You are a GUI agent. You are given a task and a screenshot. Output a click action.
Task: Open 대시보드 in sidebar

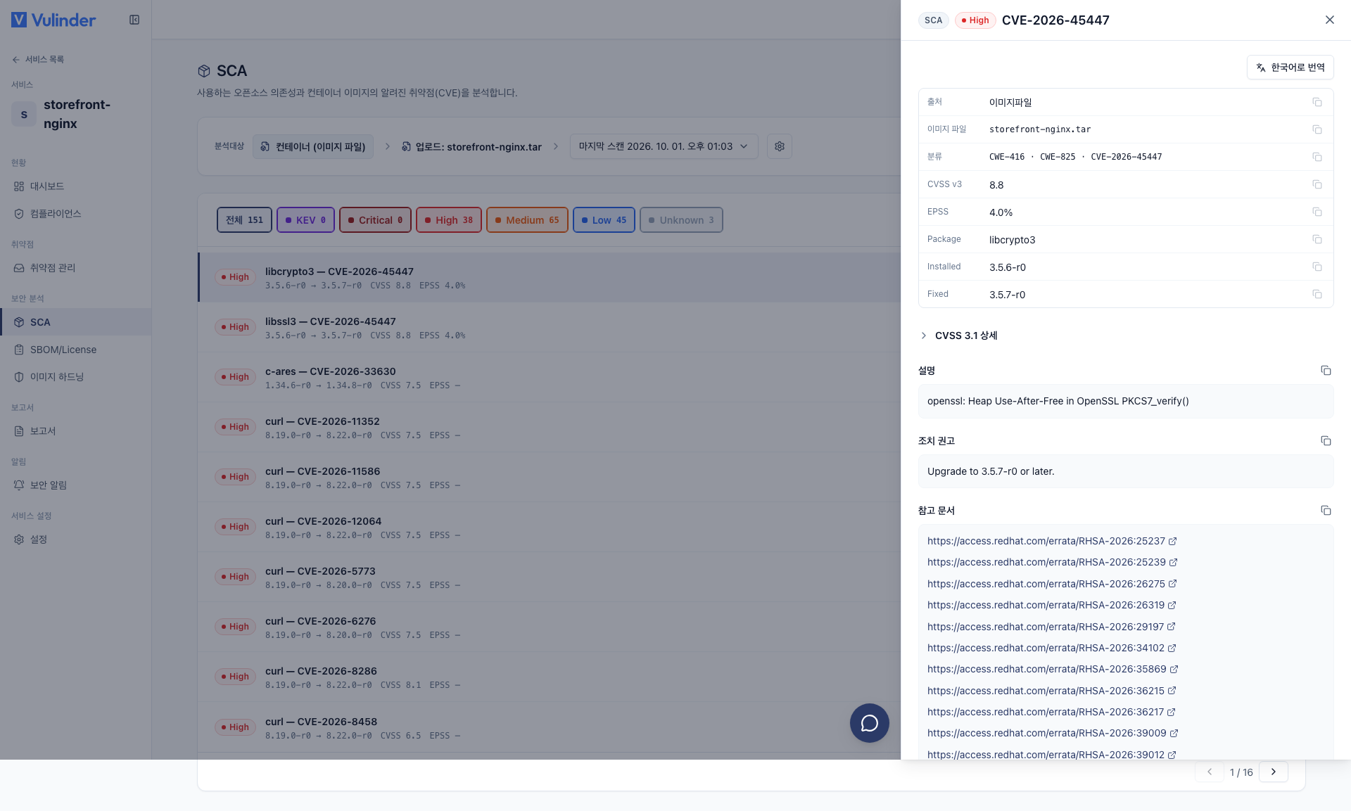[x=75, y=186]
